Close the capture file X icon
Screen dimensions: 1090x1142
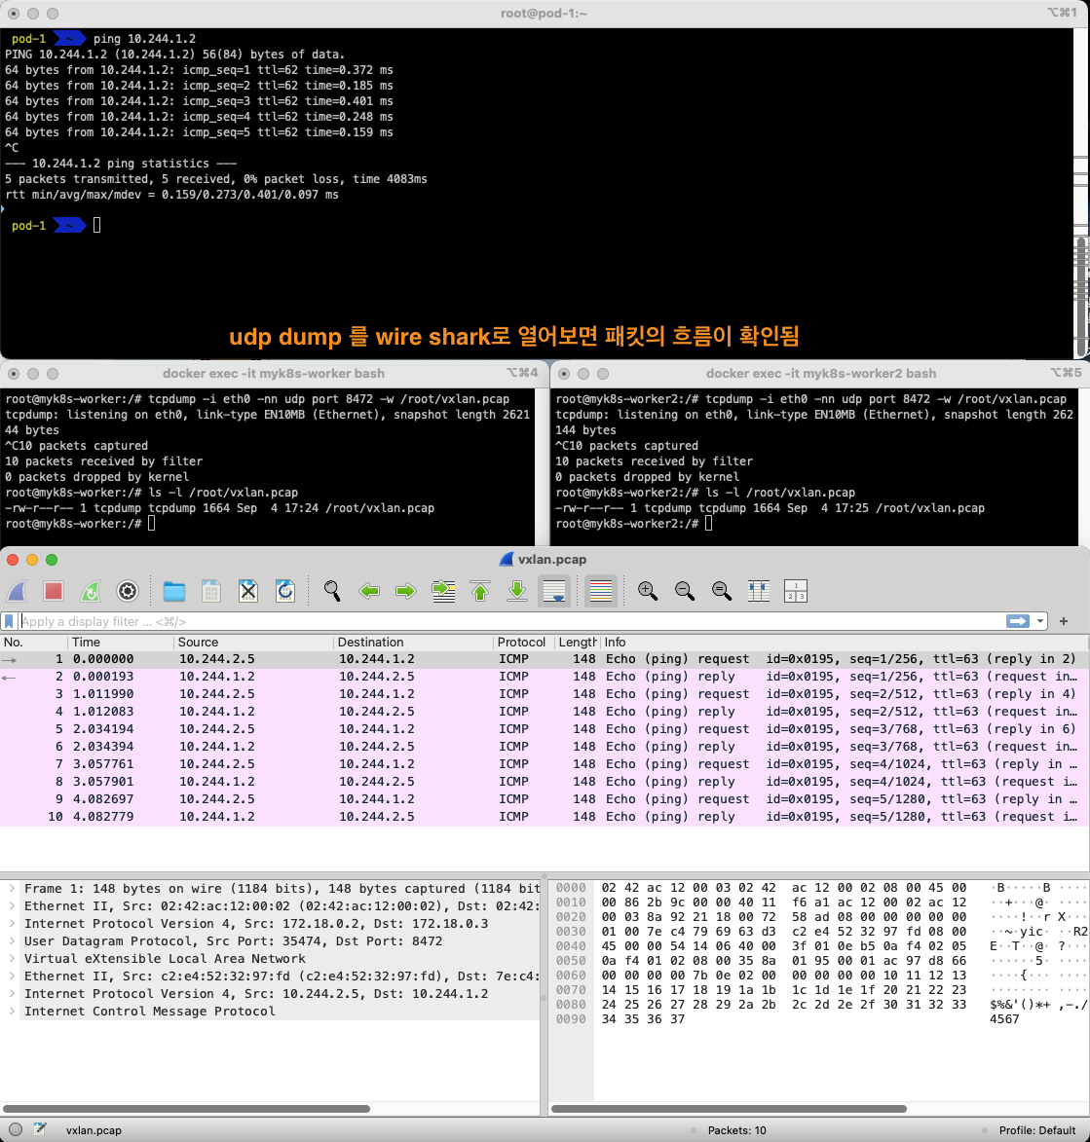tap(248, 591)
